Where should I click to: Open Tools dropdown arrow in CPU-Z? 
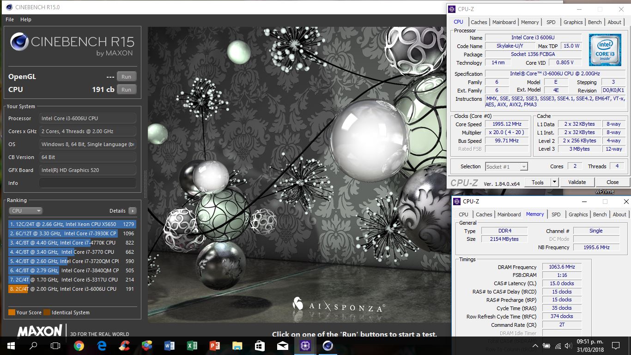click(x=555, y=182)
